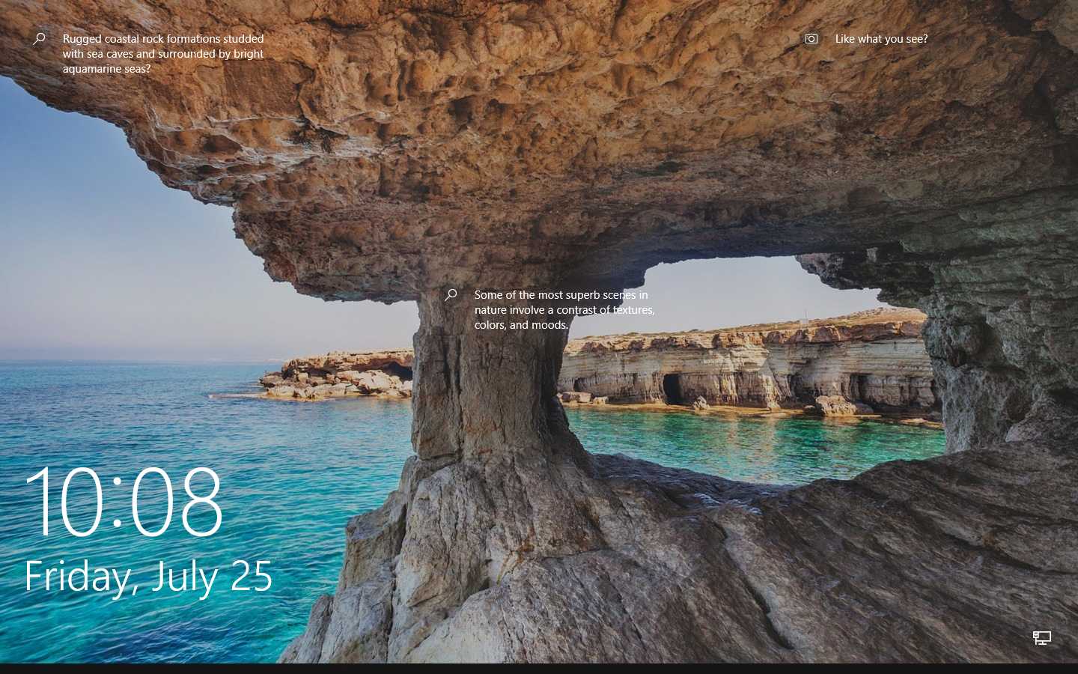The height and width of the screenshot is (674, 1078).
Task: Click the 10:08 clock display
Action: point(124,501)
